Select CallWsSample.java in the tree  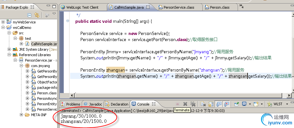pyautogui.click(x=44, y=44)
